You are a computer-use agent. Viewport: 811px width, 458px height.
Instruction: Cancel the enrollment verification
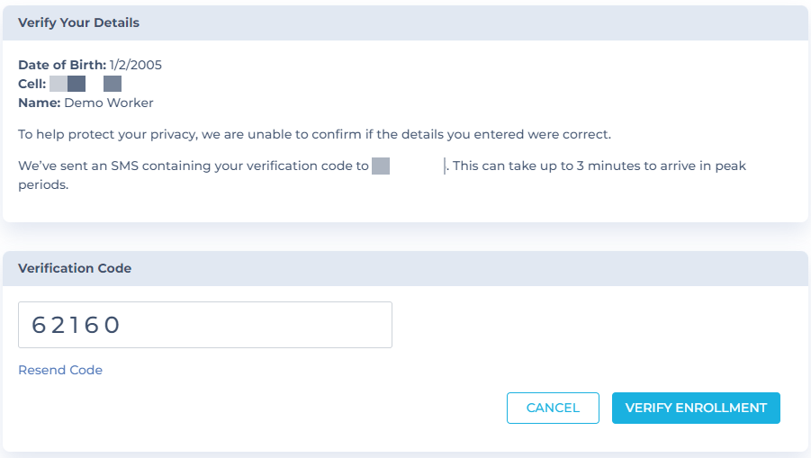point(553,408)
